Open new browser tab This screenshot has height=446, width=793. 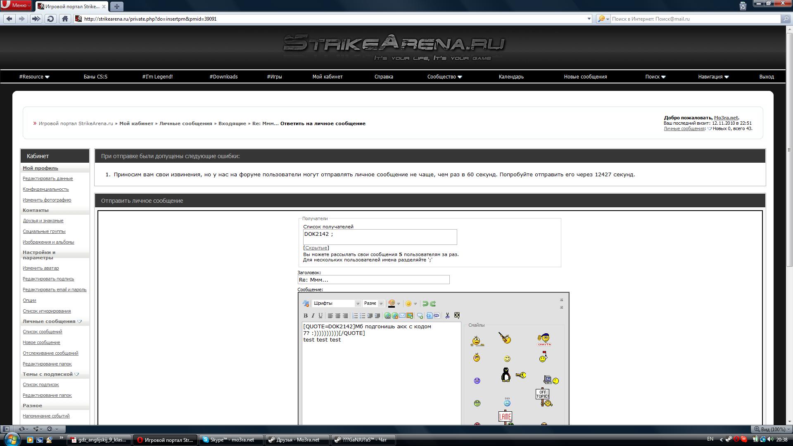click(x=117, y=7)
